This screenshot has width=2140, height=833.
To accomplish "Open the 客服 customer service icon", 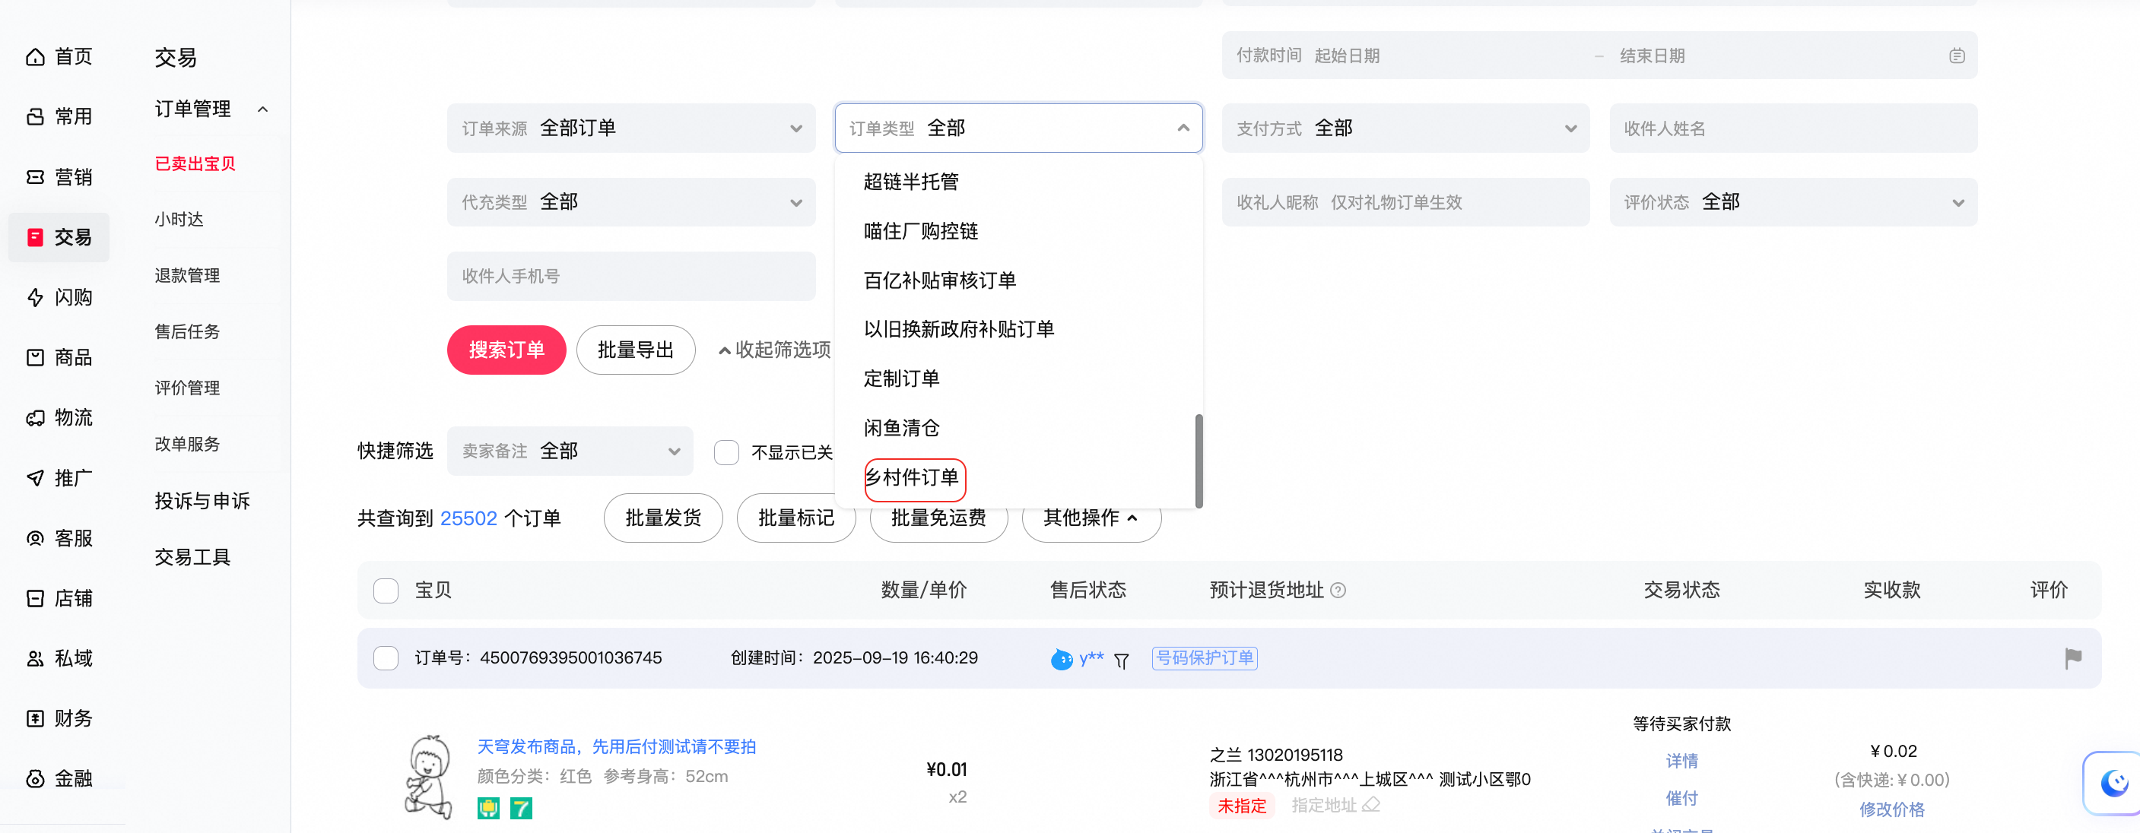I will click(35, 538).
